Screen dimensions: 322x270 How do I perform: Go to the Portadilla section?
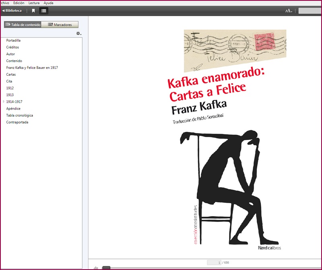point(13,41)
